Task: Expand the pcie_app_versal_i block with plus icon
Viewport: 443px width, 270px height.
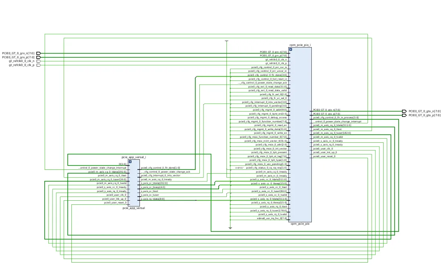Action: (130, 162)
